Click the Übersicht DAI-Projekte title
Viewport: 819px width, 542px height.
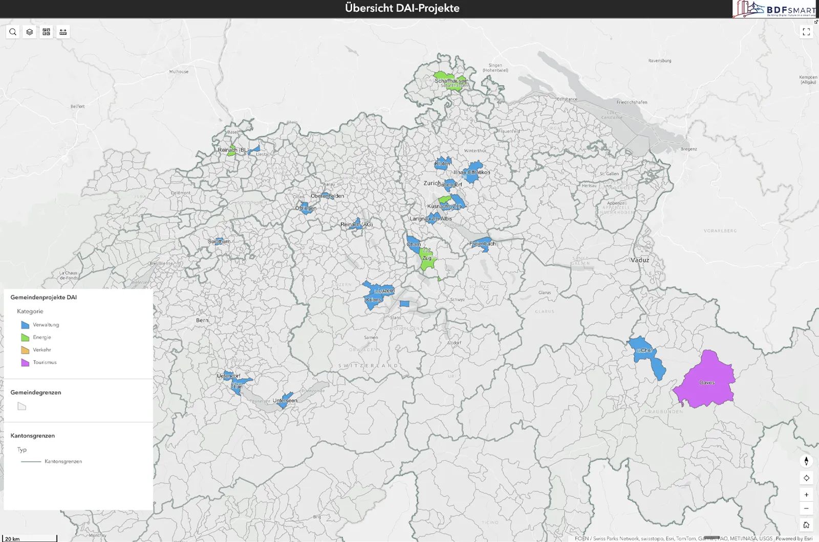(402, 8)
